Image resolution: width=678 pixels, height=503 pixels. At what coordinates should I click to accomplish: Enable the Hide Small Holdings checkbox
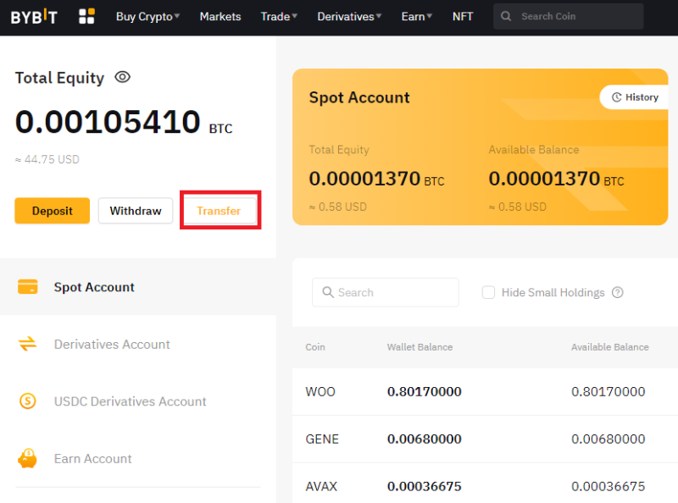[x=489, y=292]
